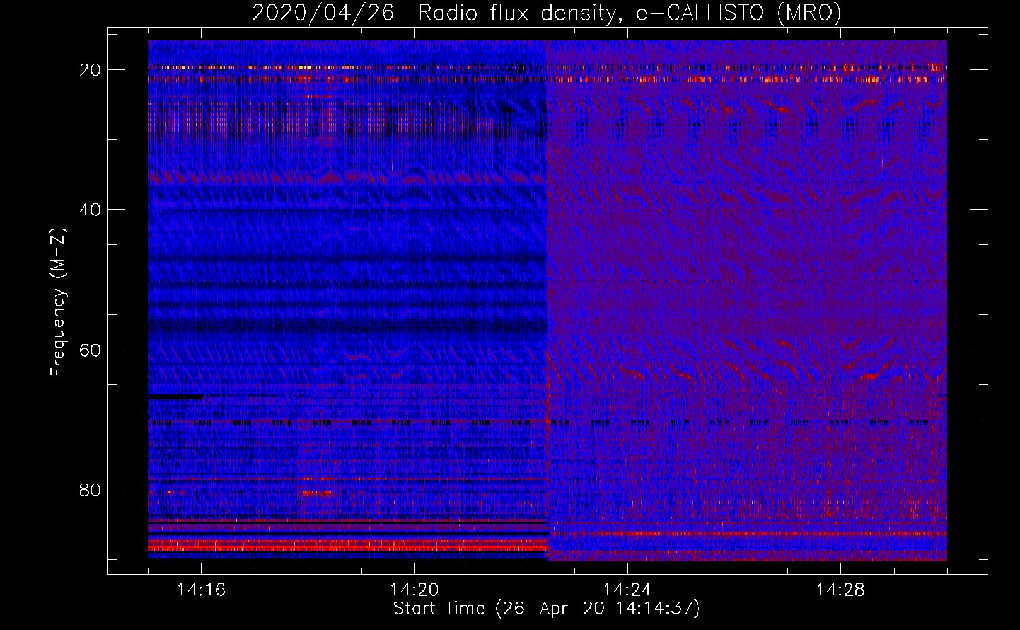This screenshot has width=1020, height=630.
Task: Click the 60 MHz frequency tick label
Action: pos(90,350)
